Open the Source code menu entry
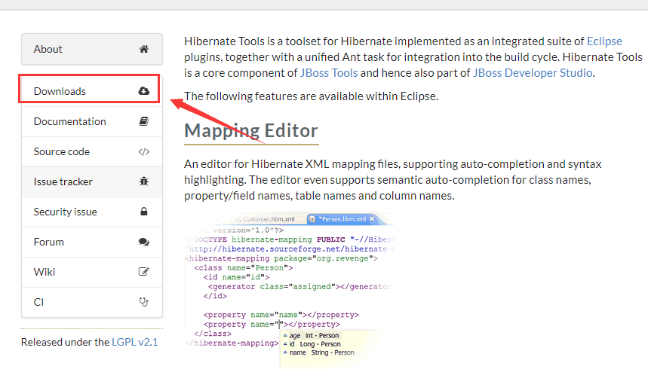The image size is (648, 369). (x=92, y=151)
